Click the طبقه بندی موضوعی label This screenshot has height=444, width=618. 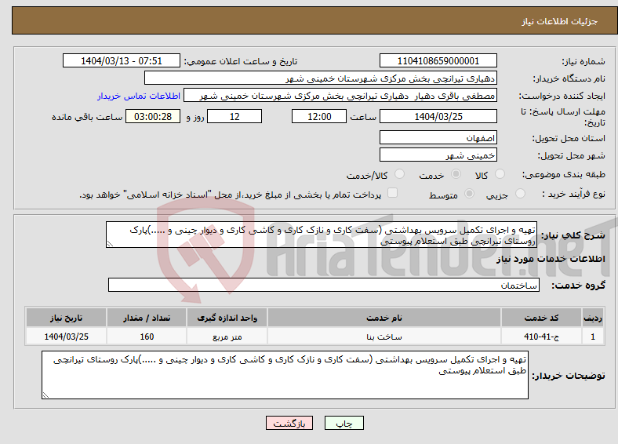click(x=564, y=174)
